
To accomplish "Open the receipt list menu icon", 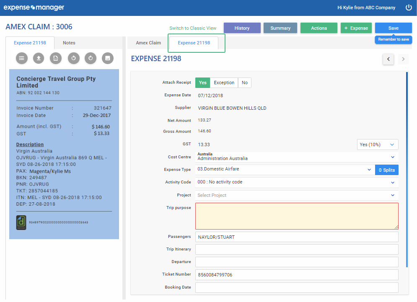I will coord(21,58).
